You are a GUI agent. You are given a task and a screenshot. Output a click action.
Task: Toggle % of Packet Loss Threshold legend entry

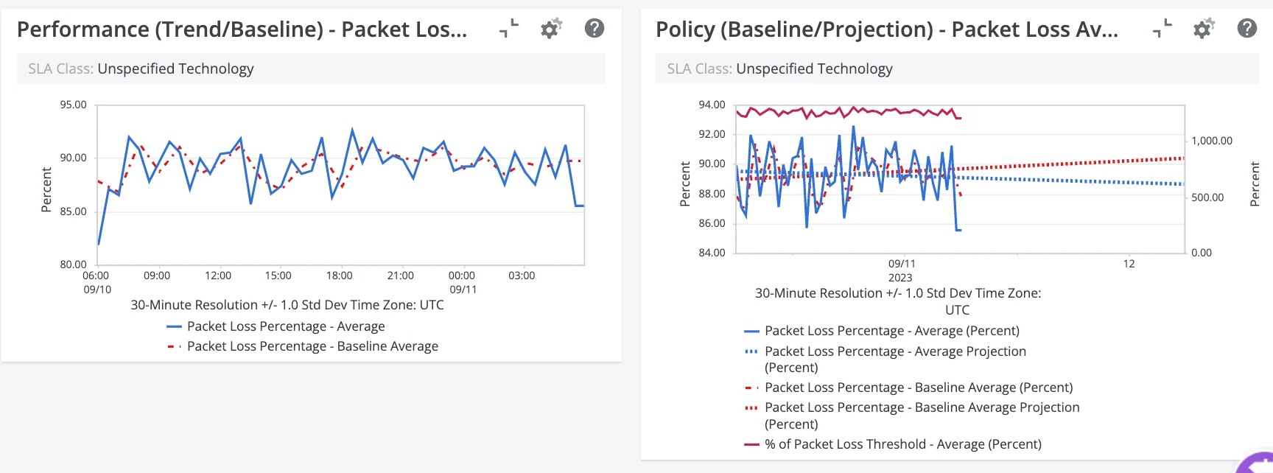click(902, 444)
